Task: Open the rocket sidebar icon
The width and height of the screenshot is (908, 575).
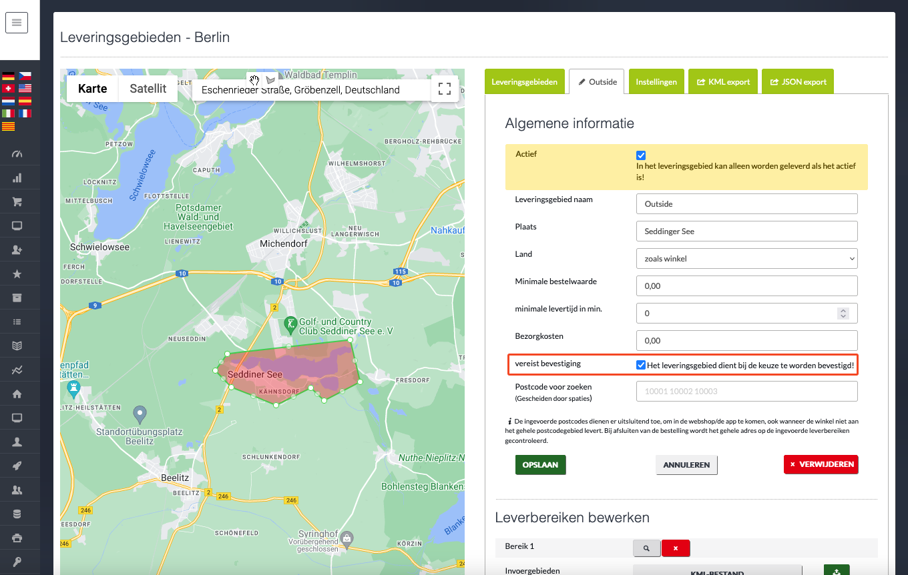Action: click(x=17, y=466)
